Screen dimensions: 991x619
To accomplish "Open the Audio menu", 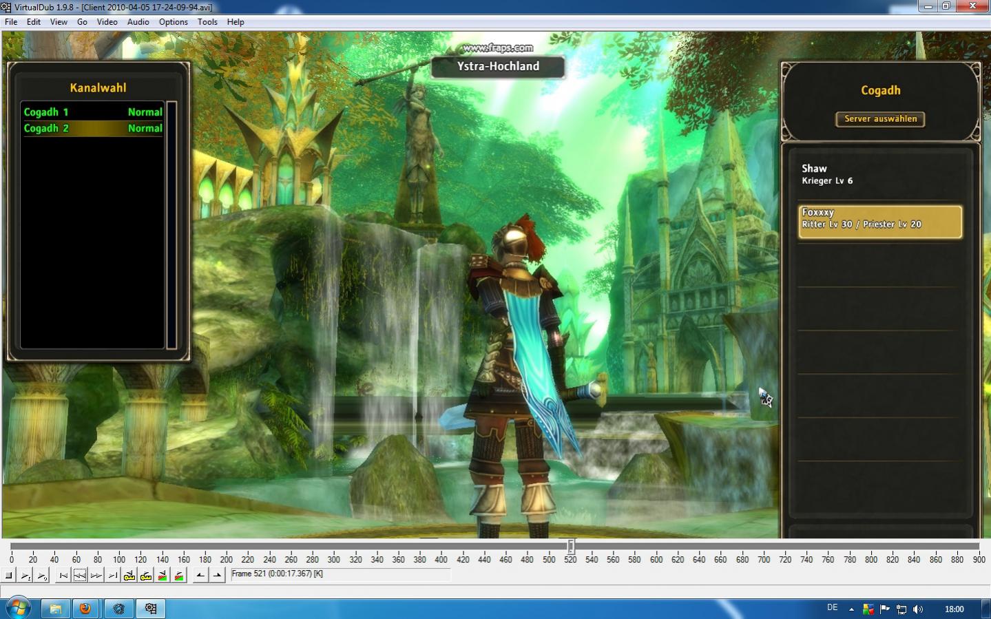I will coord(138,22).
